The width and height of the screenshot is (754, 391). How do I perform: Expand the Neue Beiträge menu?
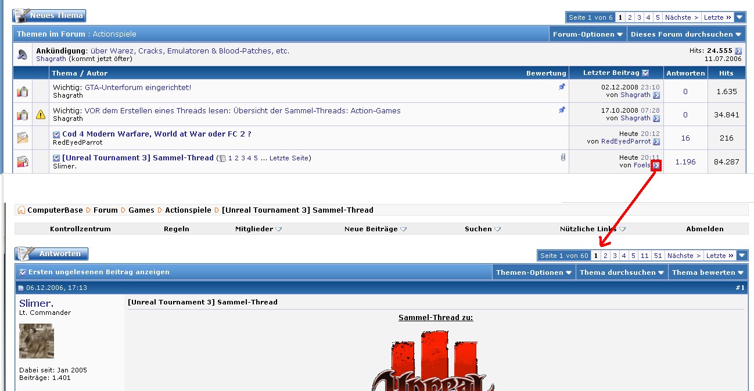pos(375,229)
